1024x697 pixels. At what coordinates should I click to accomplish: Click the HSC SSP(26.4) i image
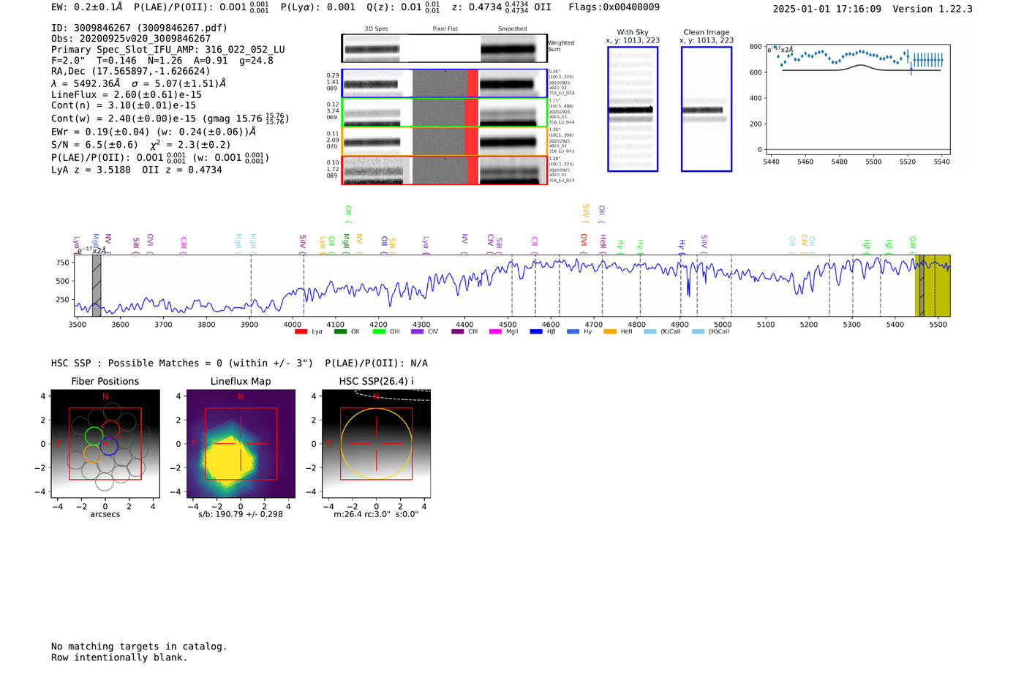376,444
